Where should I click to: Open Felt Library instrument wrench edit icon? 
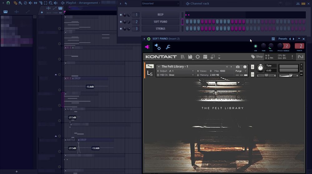(x=150, y=66)
